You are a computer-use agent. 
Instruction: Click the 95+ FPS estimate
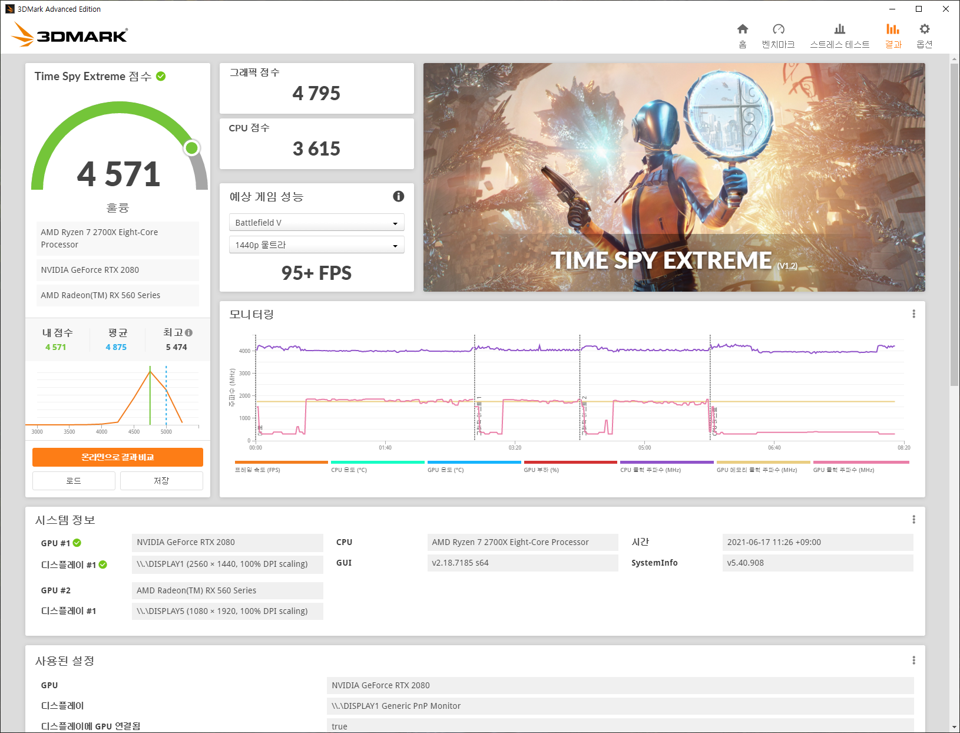click(x=316, y=273)
